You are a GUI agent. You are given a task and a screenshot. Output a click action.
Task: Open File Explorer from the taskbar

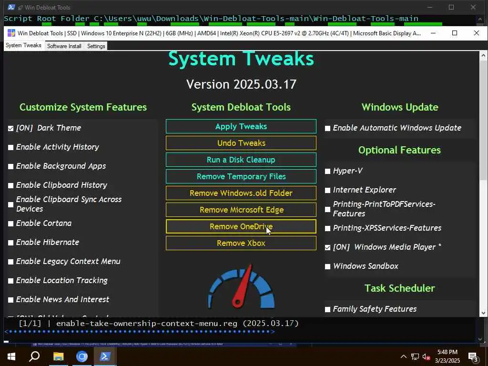coord(58,356)
